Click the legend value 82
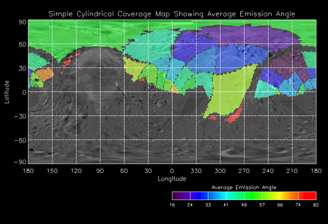 [316, 205]
